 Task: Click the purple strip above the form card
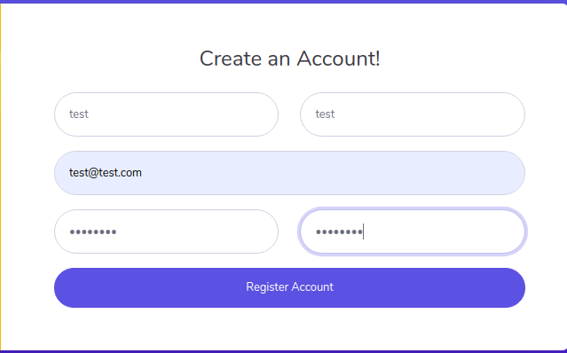coord(284,2)
